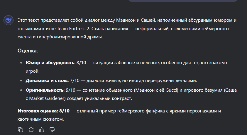Viewport: 247px width, 135px height.
Task: Click the opening words "Этот текст"
Action: point(28,20)
